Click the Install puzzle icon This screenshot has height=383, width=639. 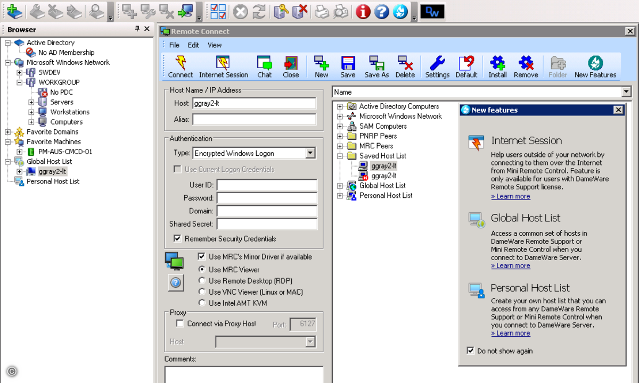pos(497,67)
